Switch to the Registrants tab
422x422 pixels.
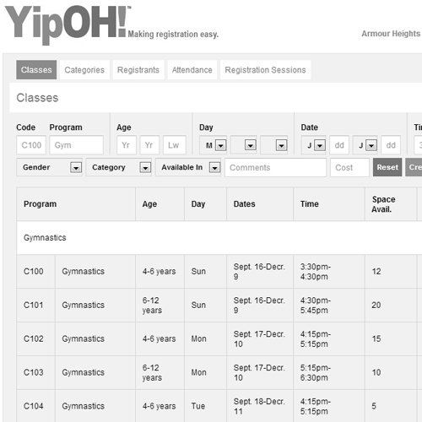(x=138, y=70)
